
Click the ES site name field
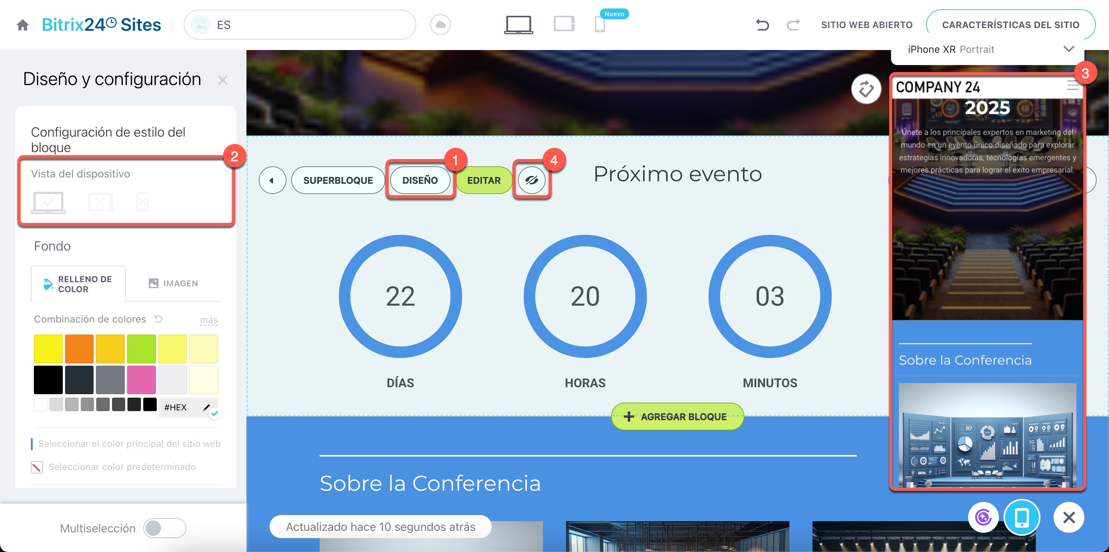(300, 25)
